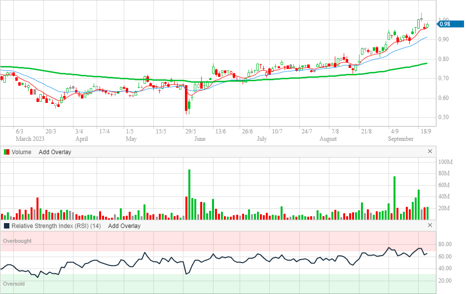This screenshot has height=294, width=466.
Task: Click the dark RSI legend color square
Action: click(x=6, y=226)
